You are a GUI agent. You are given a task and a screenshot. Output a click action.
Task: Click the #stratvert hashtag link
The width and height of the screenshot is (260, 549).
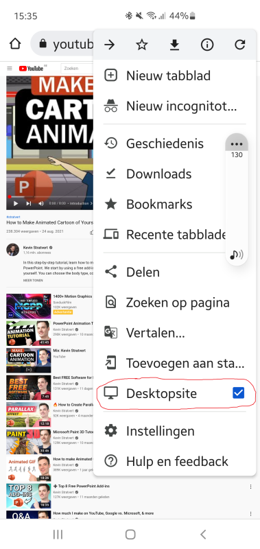click(13, 217)
